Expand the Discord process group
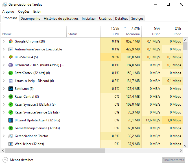Viewport: 188px width, 167px height. click(x=4, y=81)
